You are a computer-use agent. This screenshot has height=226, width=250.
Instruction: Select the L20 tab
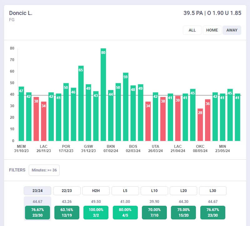(183, 191)
